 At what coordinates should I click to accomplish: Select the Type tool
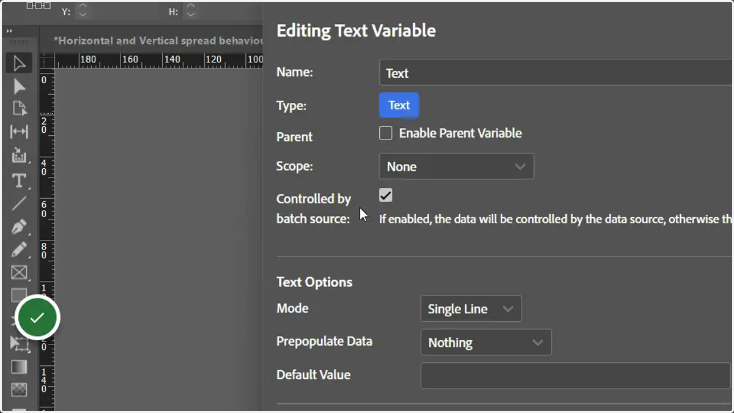tap(19, 180)
